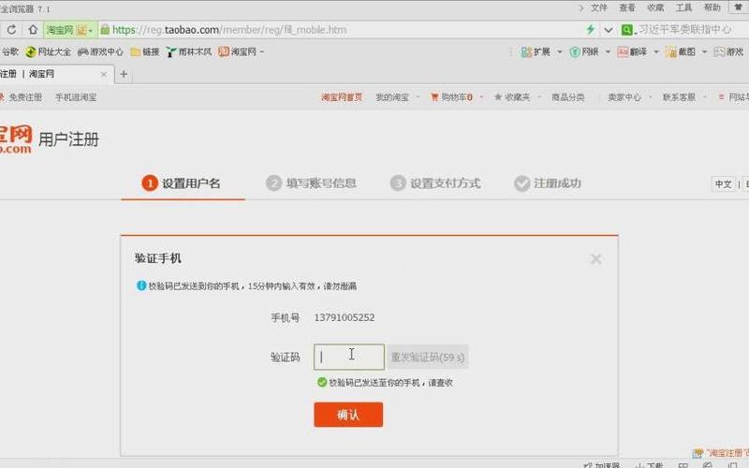
Task: Click the 商品分类 link
Action: (568, 97)
